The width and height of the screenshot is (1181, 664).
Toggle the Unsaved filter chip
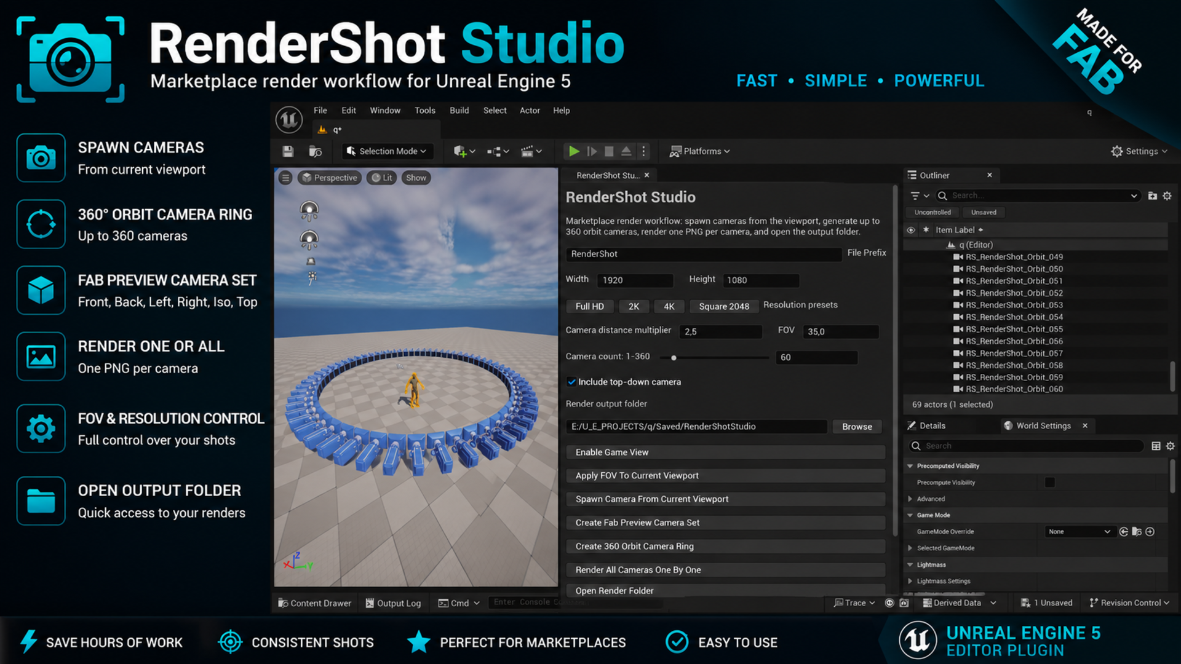pos(984,212)
